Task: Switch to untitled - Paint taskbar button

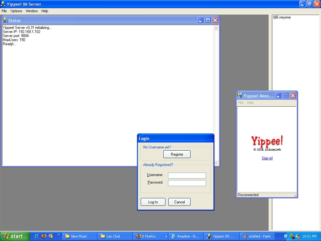Action: (257, 236)
